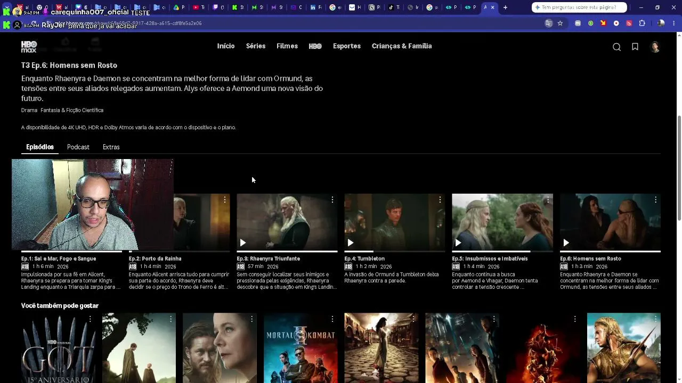Screen dimensions: 682x383
Task: Open episode title 'Ep.5: Insubmissos e Imbatíveis'
Action: point(490,259)
